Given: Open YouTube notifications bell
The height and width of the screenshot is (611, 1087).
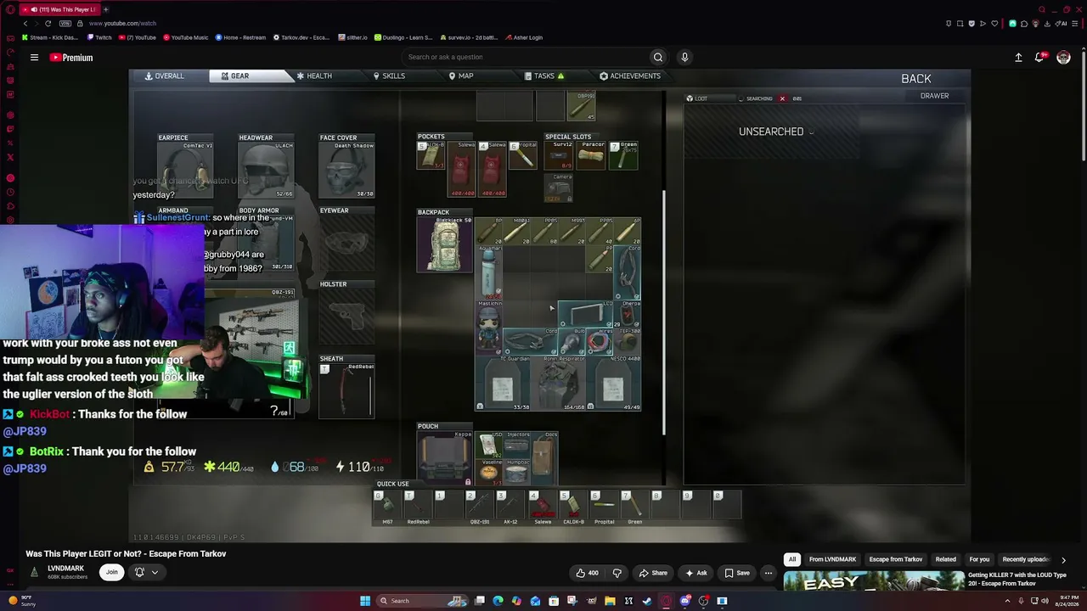Looking at the screenshot, I should 1039,58.
